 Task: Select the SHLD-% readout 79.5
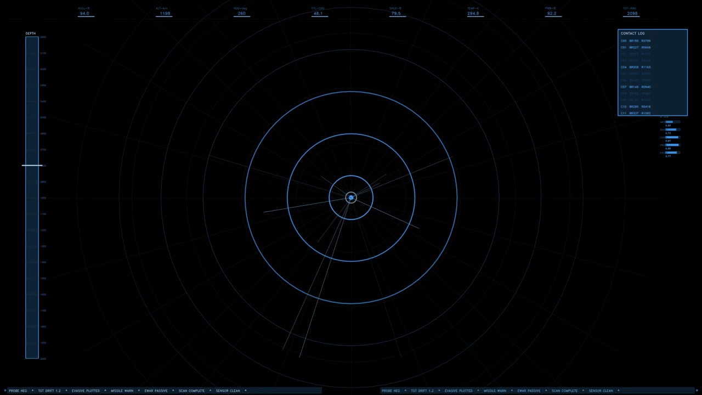pyautogui.click(x=395, y=13)
